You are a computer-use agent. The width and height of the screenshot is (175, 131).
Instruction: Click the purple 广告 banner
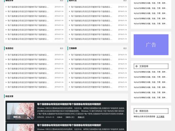(x=151, y=45)
